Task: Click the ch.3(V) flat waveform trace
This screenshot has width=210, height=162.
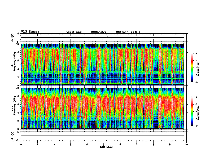Action: (102, 136)
